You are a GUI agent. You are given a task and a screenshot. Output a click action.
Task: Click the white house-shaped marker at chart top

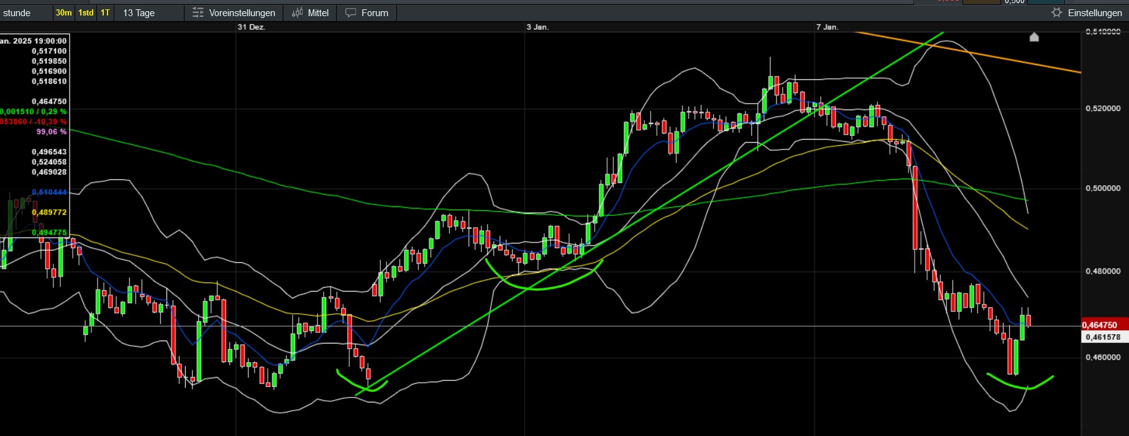(1034, 37)
